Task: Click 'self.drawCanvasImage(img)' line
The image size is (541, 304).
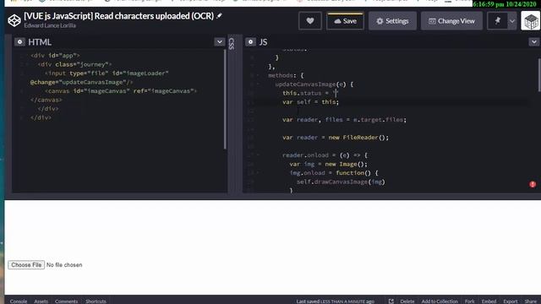Action: 341,182
